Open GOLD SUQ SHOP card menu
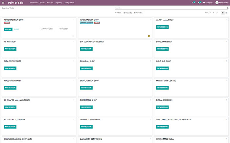Image resolution: width=230 pixels, height=143 pixels. 226,61
